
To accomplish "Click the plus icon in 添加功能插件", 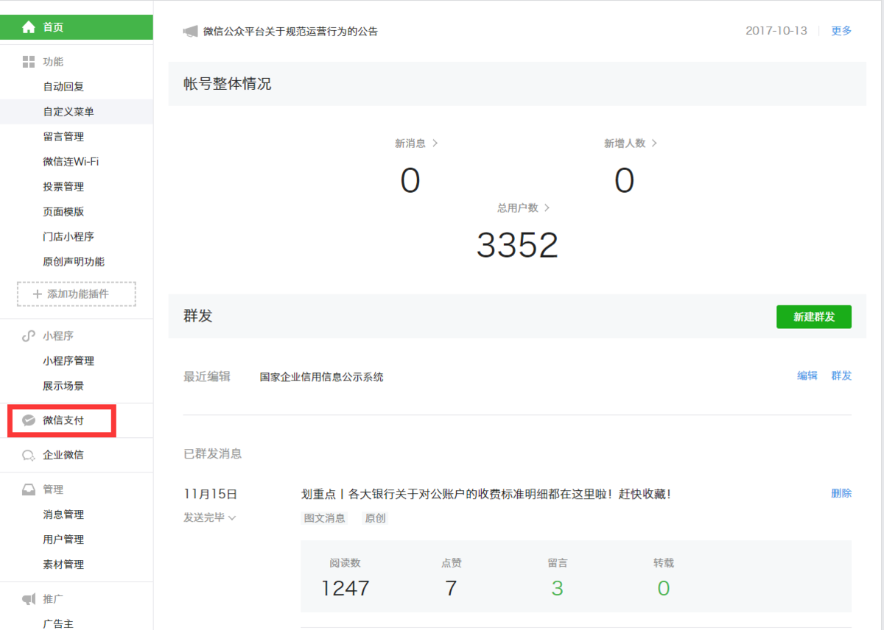I will [x=38, y=294].
